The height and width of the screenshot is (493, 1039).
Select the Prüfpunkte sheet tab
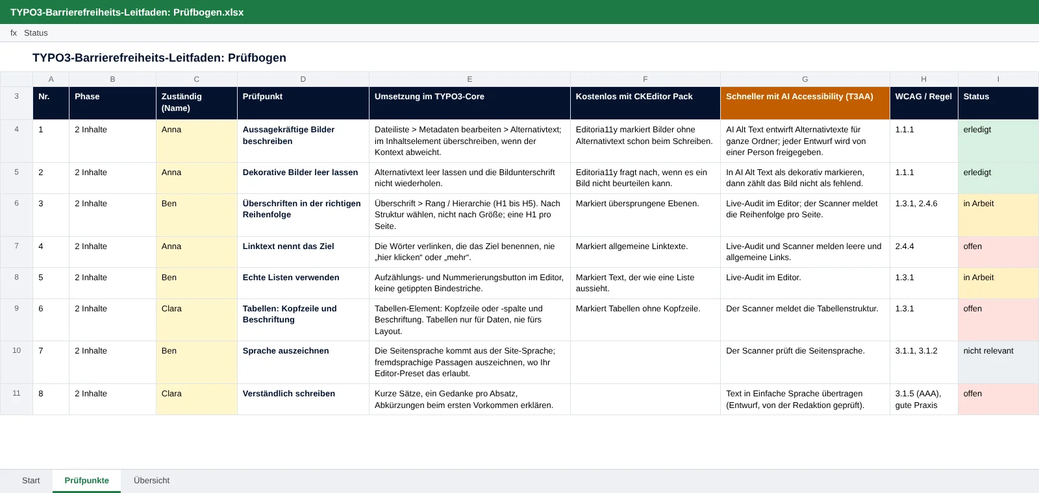pyautogui.click(x=86, y=481)
